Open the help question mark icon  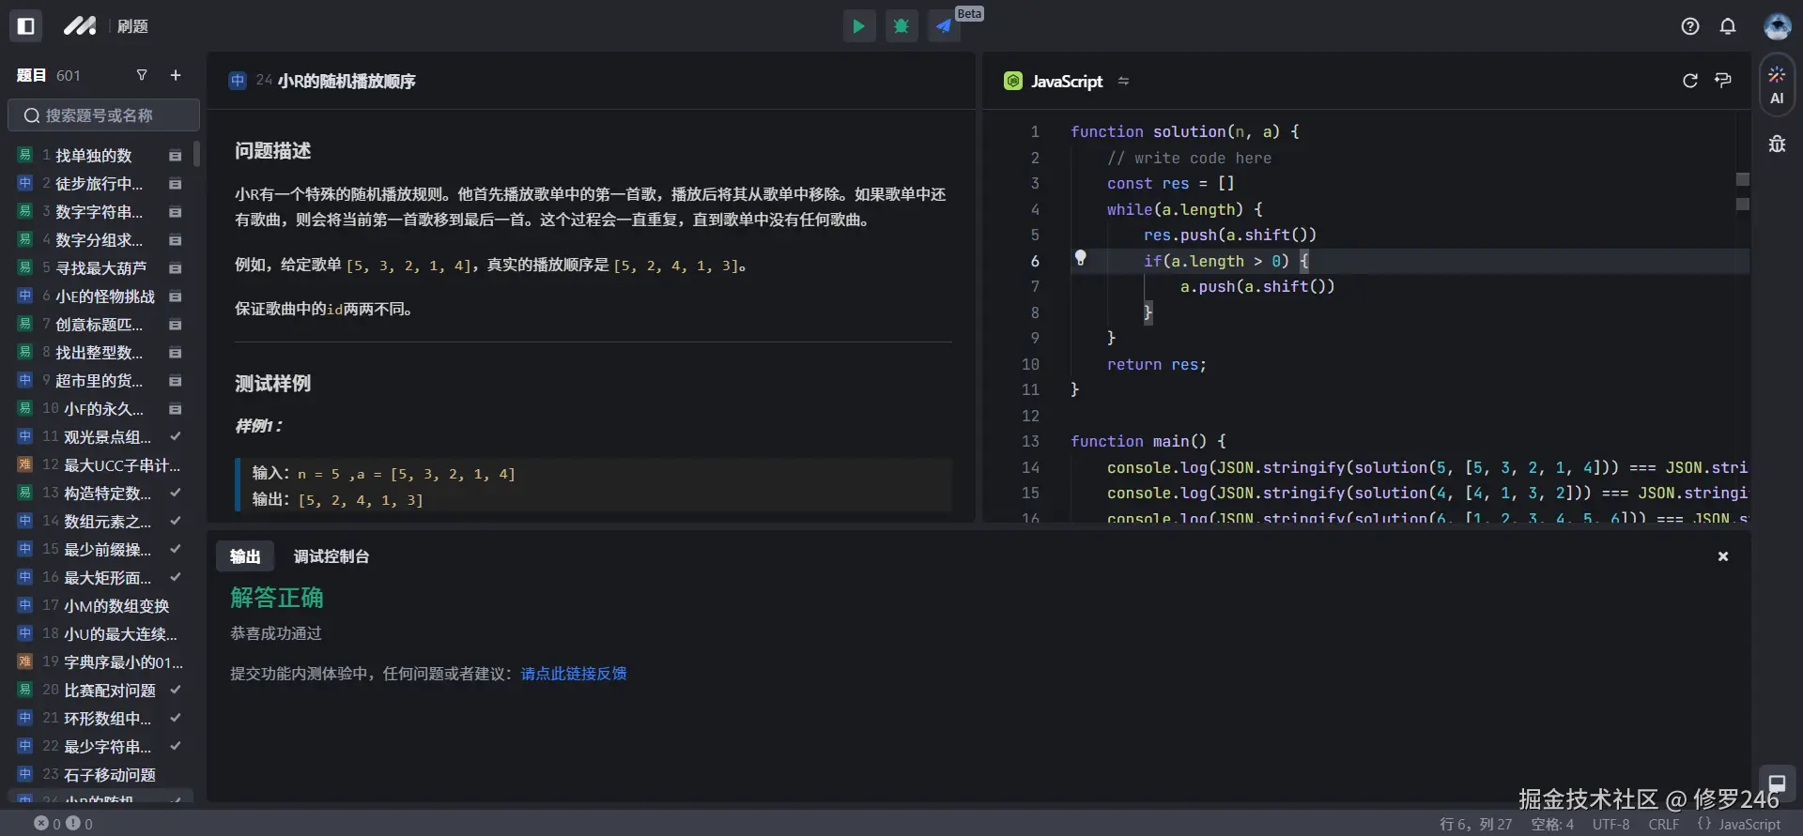point(1689,26)
